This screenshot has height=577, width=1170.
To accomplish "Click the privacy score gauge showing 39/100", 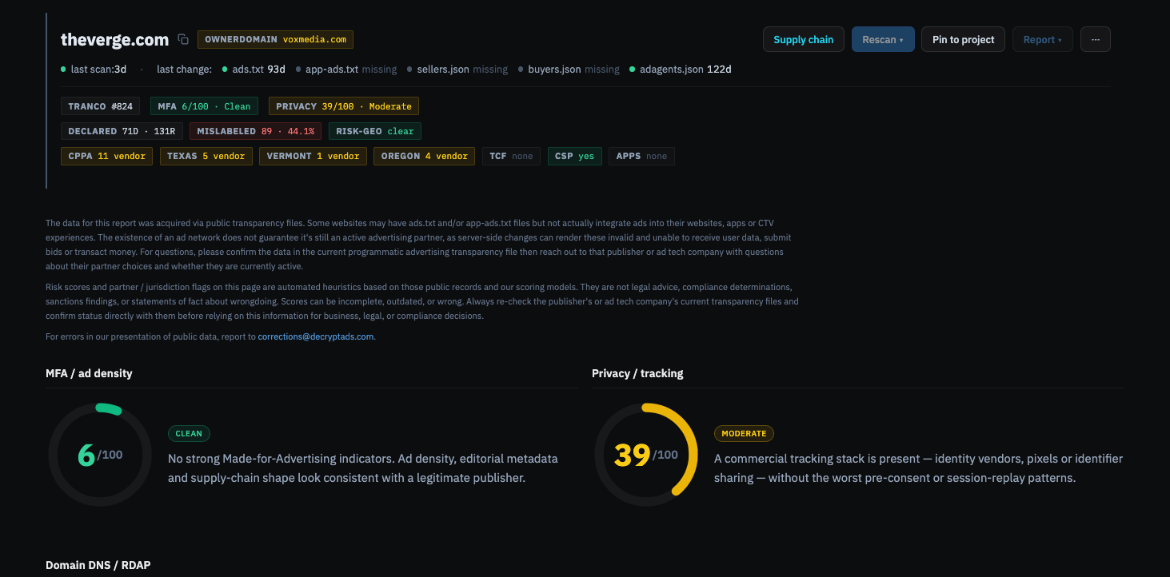I will (x=646, y=455).
